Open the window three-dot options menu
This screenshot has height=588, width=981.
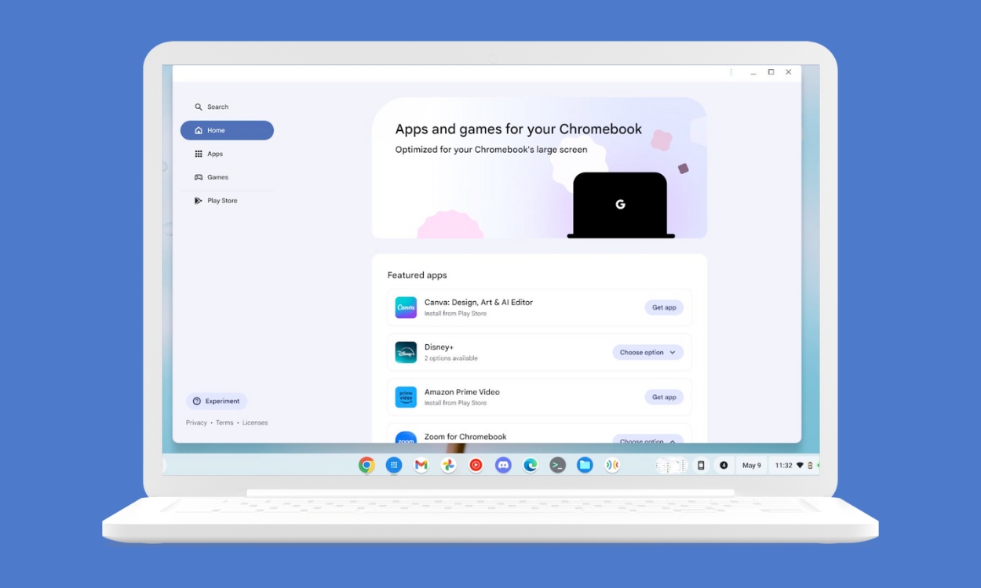point(731,71)
